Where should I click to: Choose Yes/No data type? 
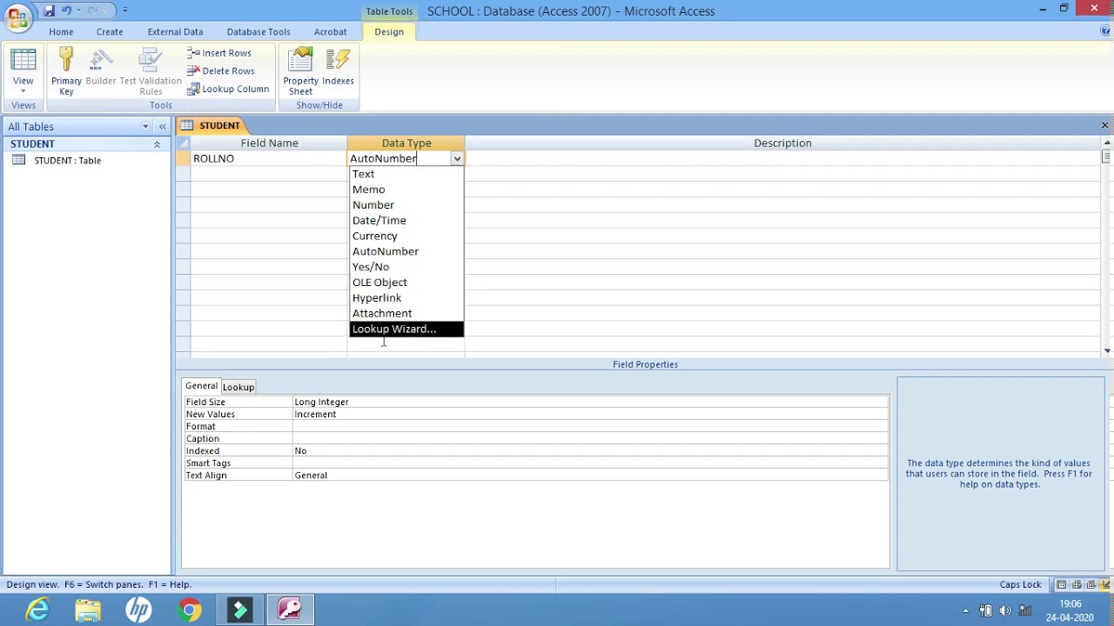406,267
